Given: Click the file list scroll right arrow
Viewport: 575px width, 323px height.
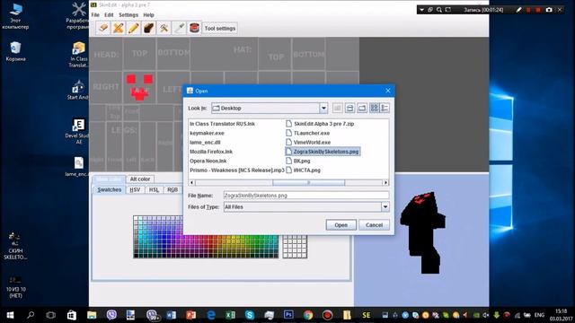Looking at the screenshot, I should (x=385, y=182).
